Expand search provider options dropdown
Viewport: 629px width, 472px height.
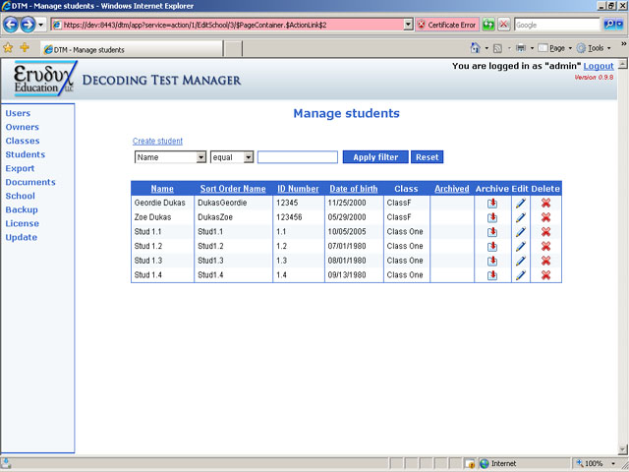point(620,25)
